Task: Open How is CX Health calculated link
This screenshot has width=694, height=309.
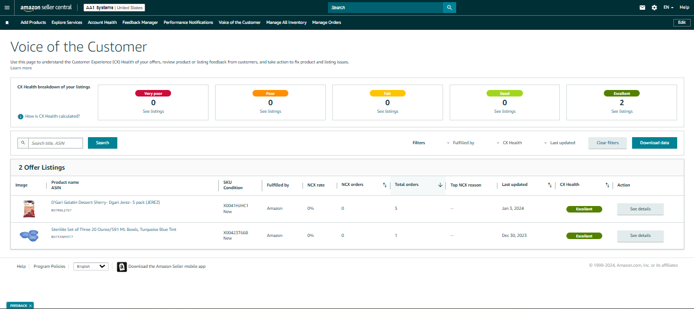Action: (x=53, y=117)
